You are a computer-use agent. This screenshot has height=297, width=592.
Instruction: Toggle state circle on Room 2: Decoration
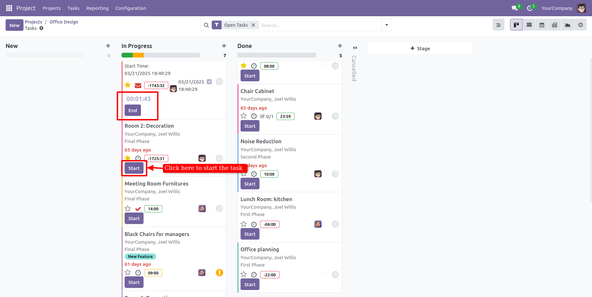click(x=219, y=158)
